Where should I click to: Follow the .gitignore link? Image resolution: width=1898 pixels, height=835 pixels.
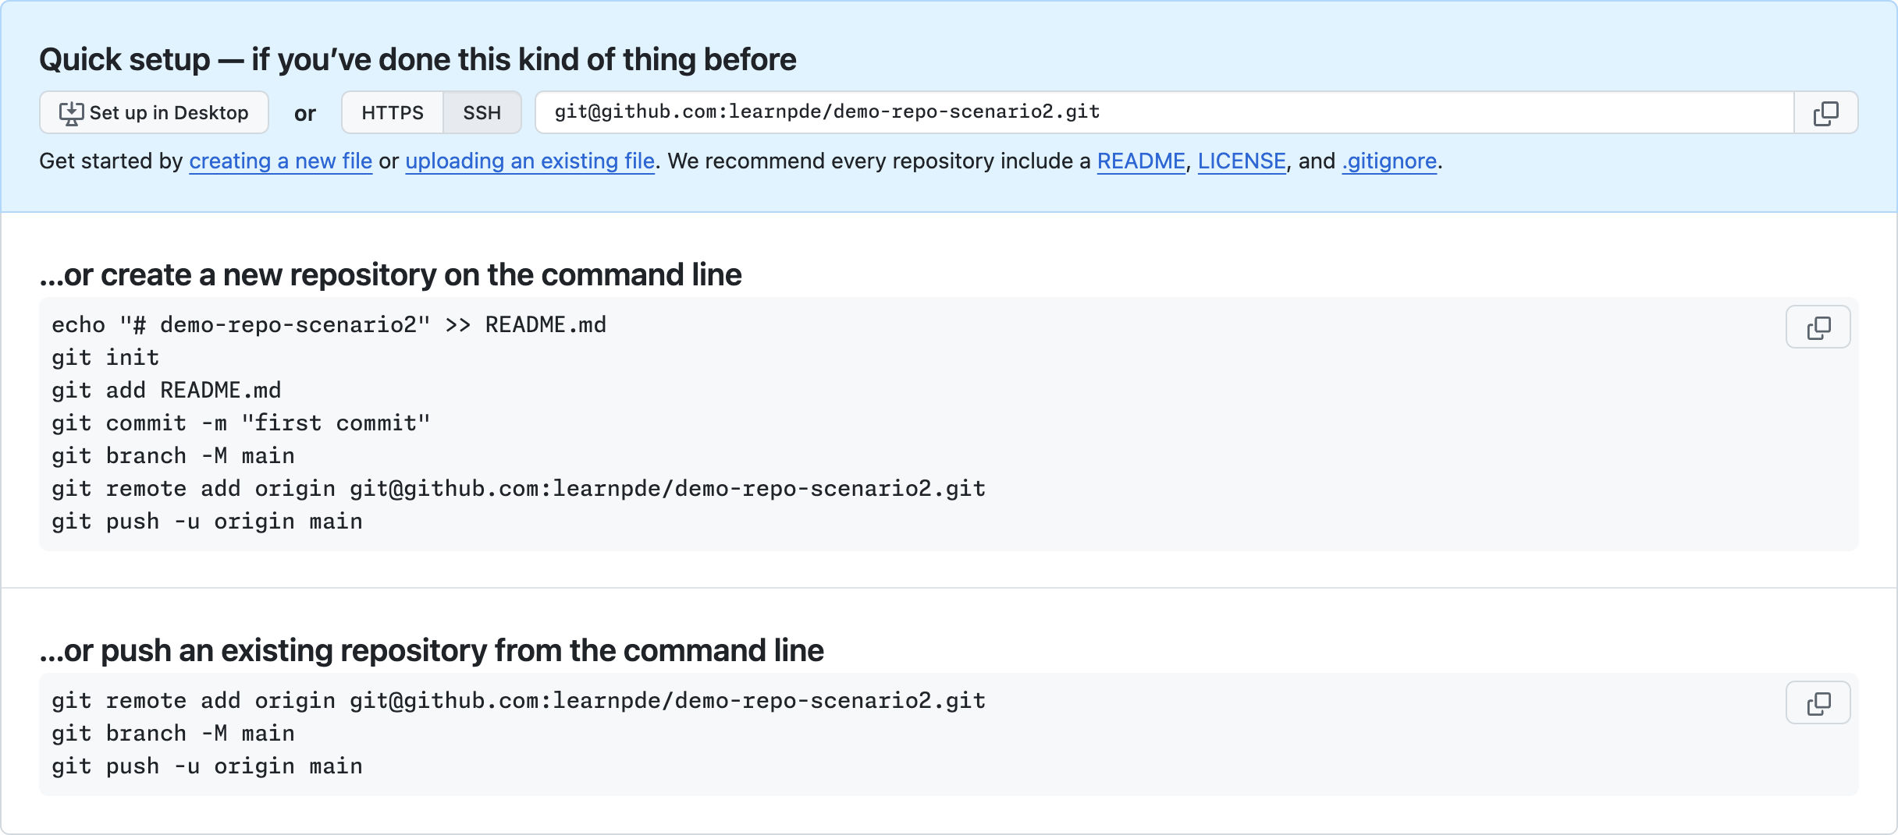[1389, 161]
